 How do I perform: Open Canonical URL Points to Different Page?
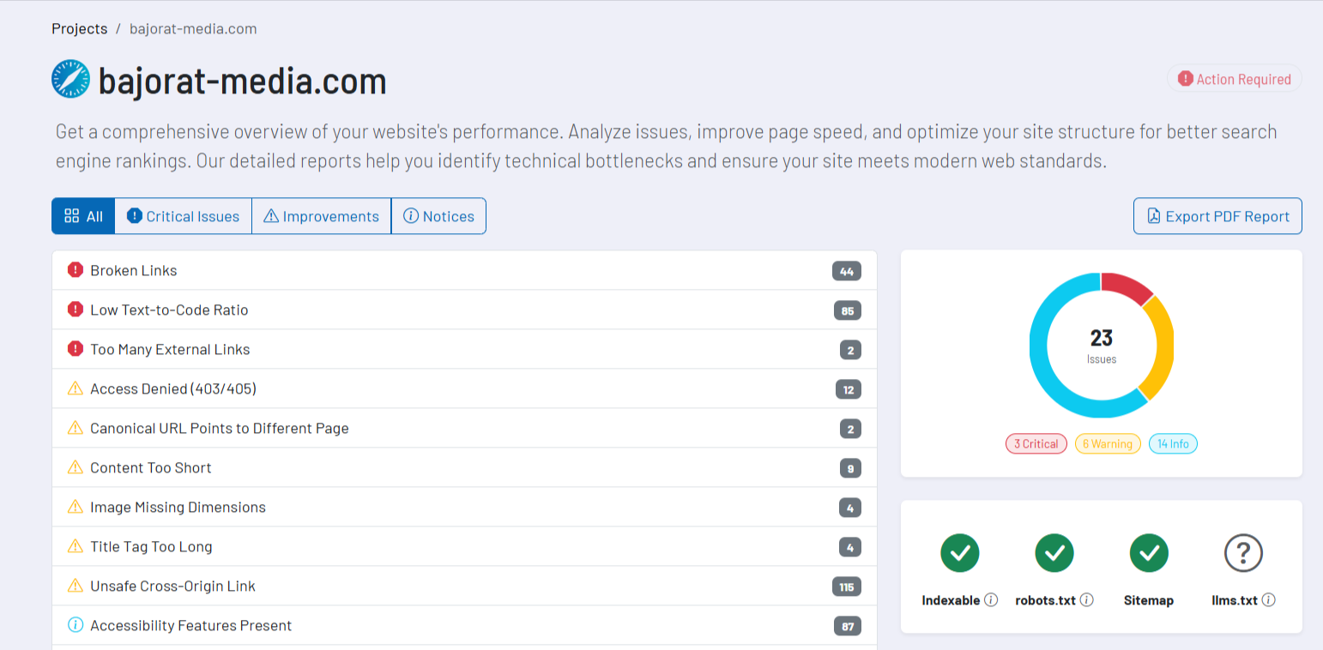464,428
